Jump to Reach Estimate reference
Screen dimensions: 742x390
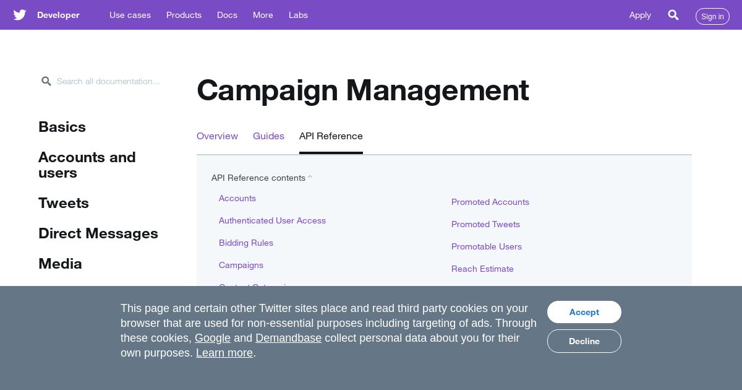click(482, 269)
